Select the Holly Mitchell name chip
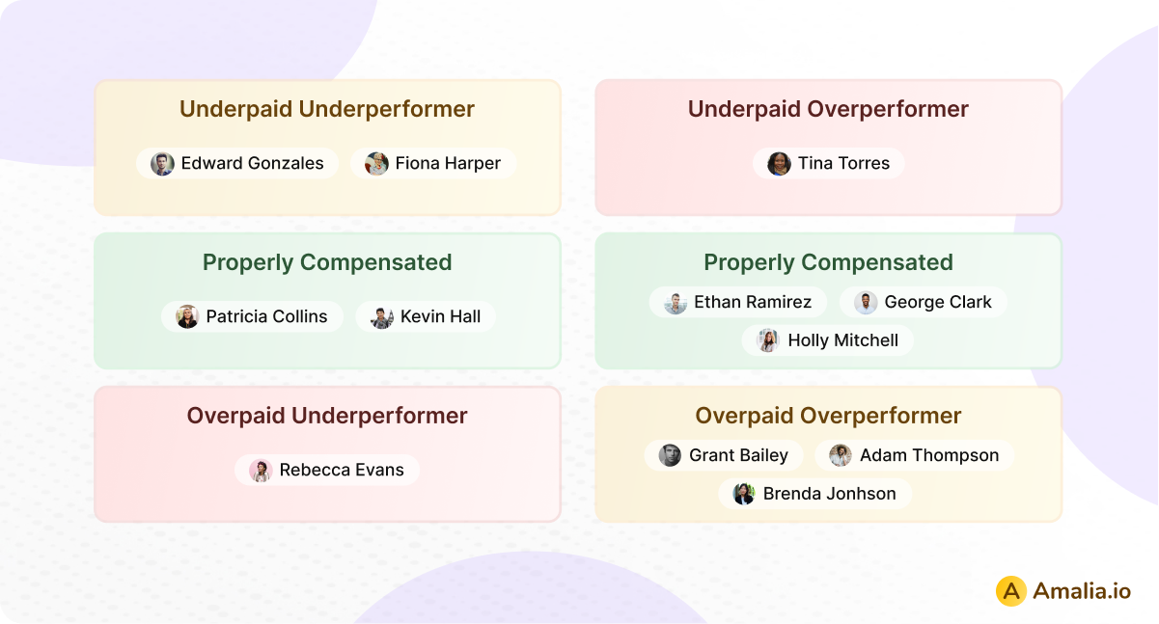 (828, 340)
